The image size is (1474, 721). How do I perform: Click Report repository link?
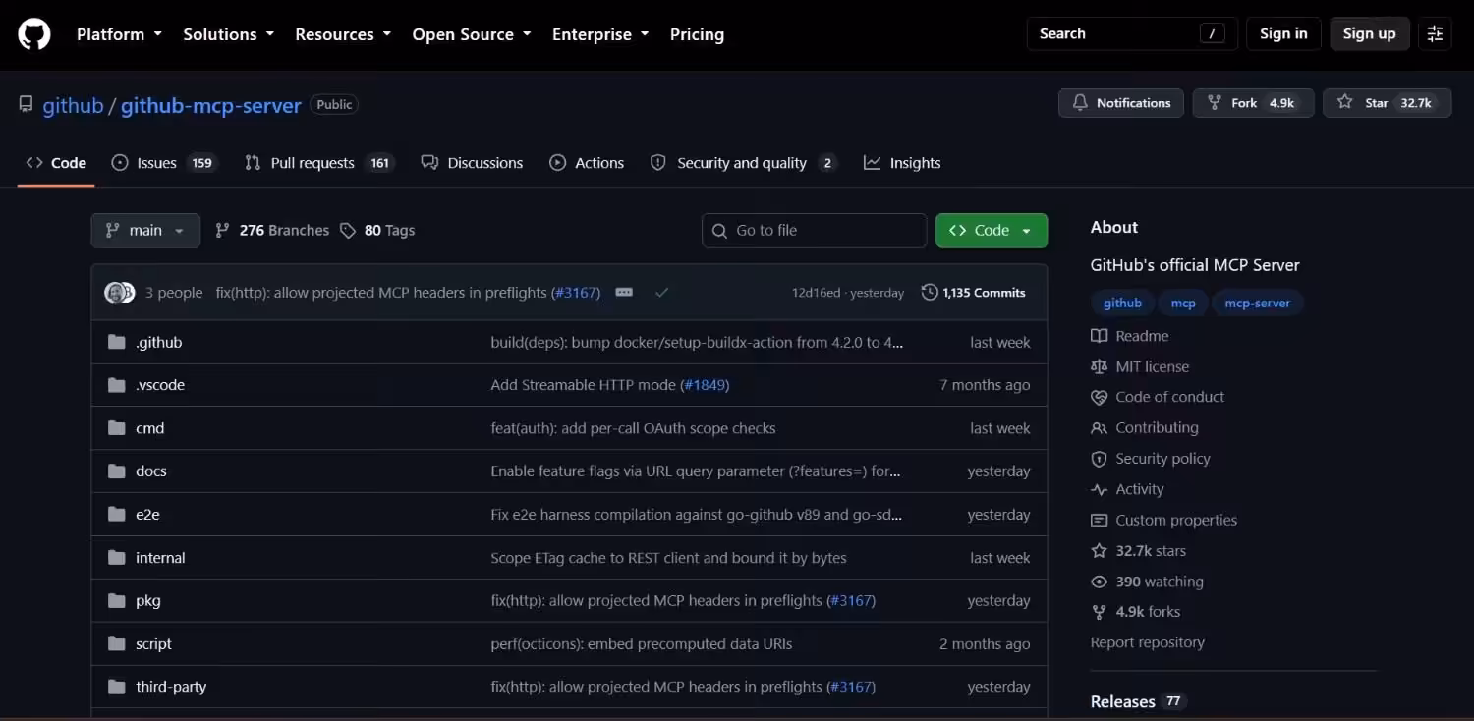click(x=1147, y=642)
